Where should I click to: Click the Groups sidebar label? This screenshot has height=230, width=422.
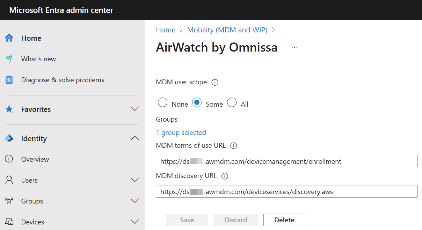(32, 201)
